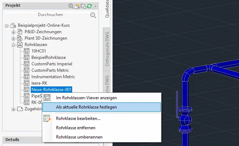
Task: Choose Als aktuelle Rohrklasse festlegen
Action: click(x=101, y=107)
